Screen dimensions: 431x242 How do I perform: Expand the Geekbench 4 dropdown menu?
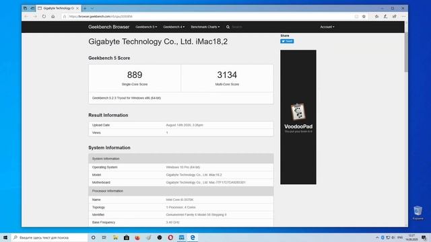(174, 27)
